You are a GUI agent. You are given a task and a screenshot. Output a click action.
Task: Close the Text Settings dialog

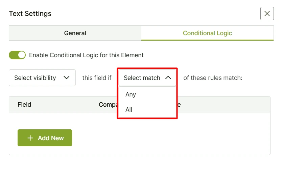coord(267,14)
